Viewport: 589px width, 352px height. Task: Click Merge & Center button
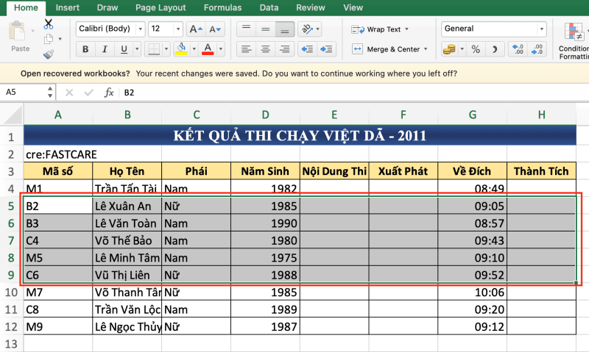385,49
